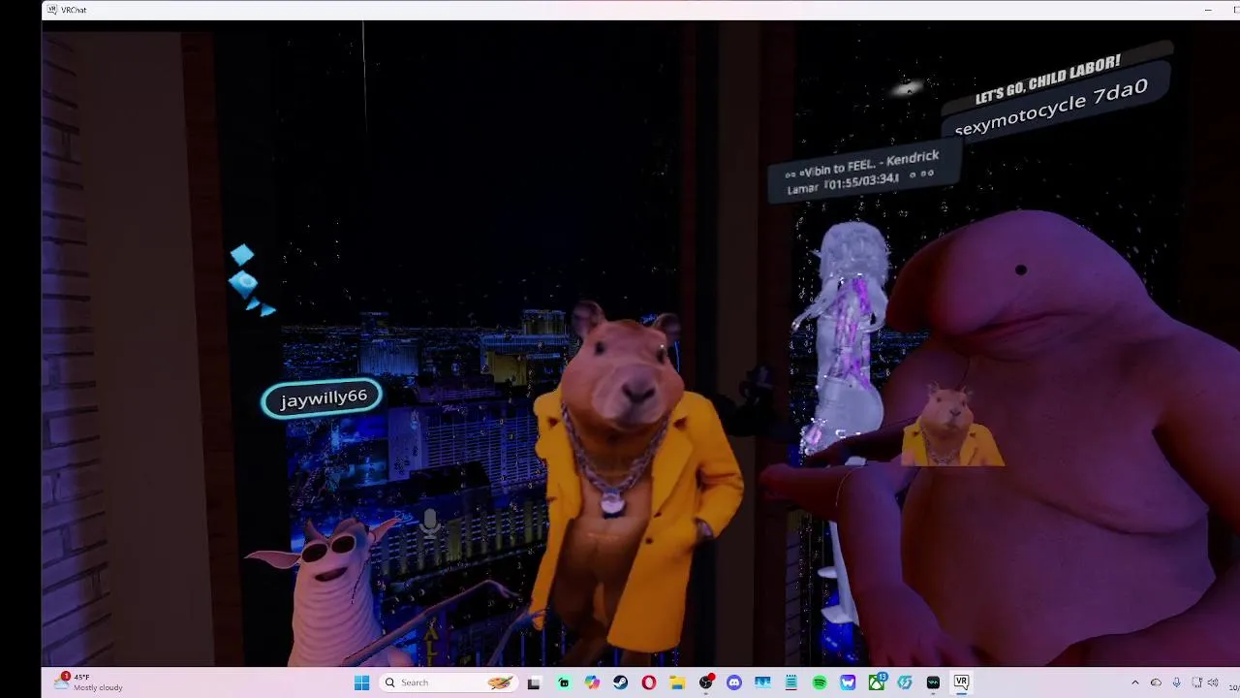
Task: Open the dark waveform app in taskbar
Action: pyautogui.click(x=933, y=682)
